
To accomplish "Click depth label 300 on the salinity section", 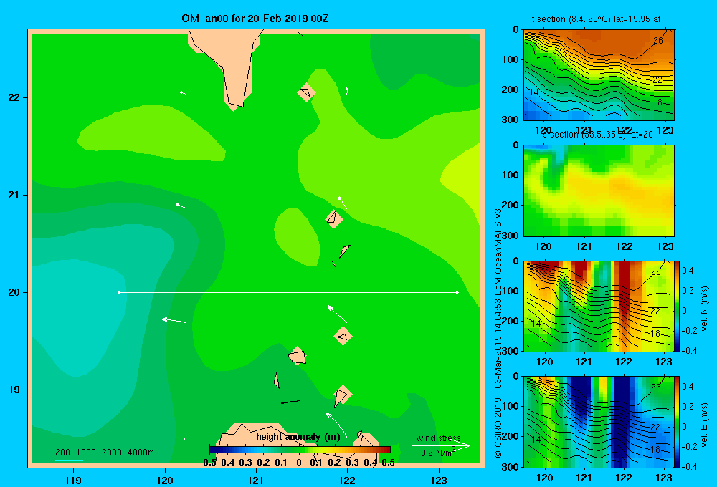I will 510,236.
